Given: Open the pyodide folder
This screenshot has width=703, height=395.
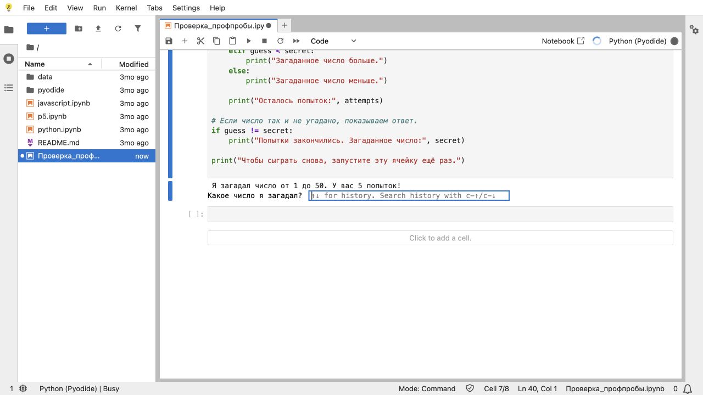Looking at the screenshot, I should tap(87, 90).
